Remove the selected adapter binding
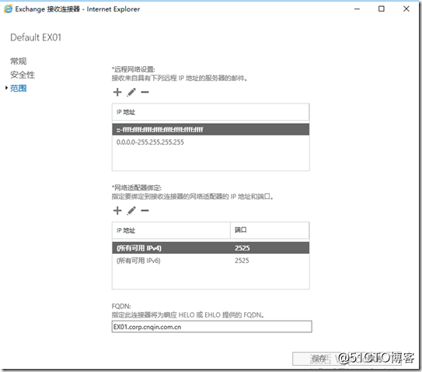Viewport: 422px width, 372px height. point(145,211)
